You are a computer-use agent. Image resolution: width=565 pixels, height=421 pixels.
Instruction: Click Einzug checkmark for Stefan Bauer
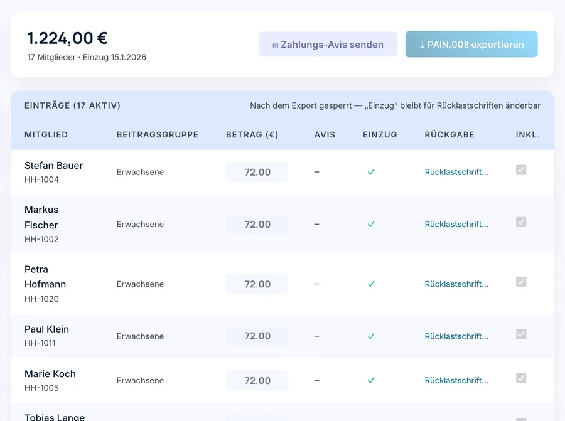pos(371,172)
